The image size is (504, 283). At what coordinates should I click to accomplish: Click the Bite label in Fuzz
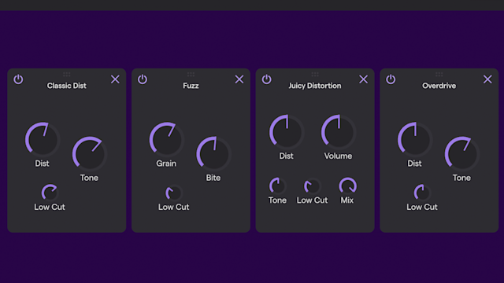(213, 178)
